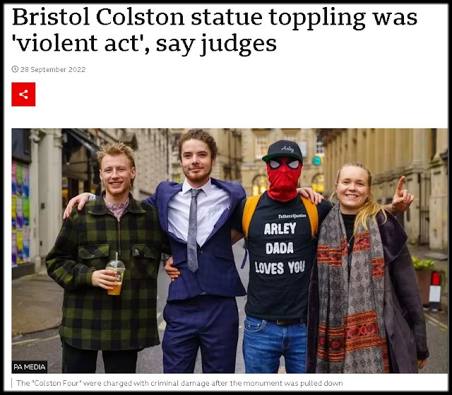Select the date text 28 September 2022
Image resolution: width=452 pixels, height=395 pixels.
coord(53,69)
